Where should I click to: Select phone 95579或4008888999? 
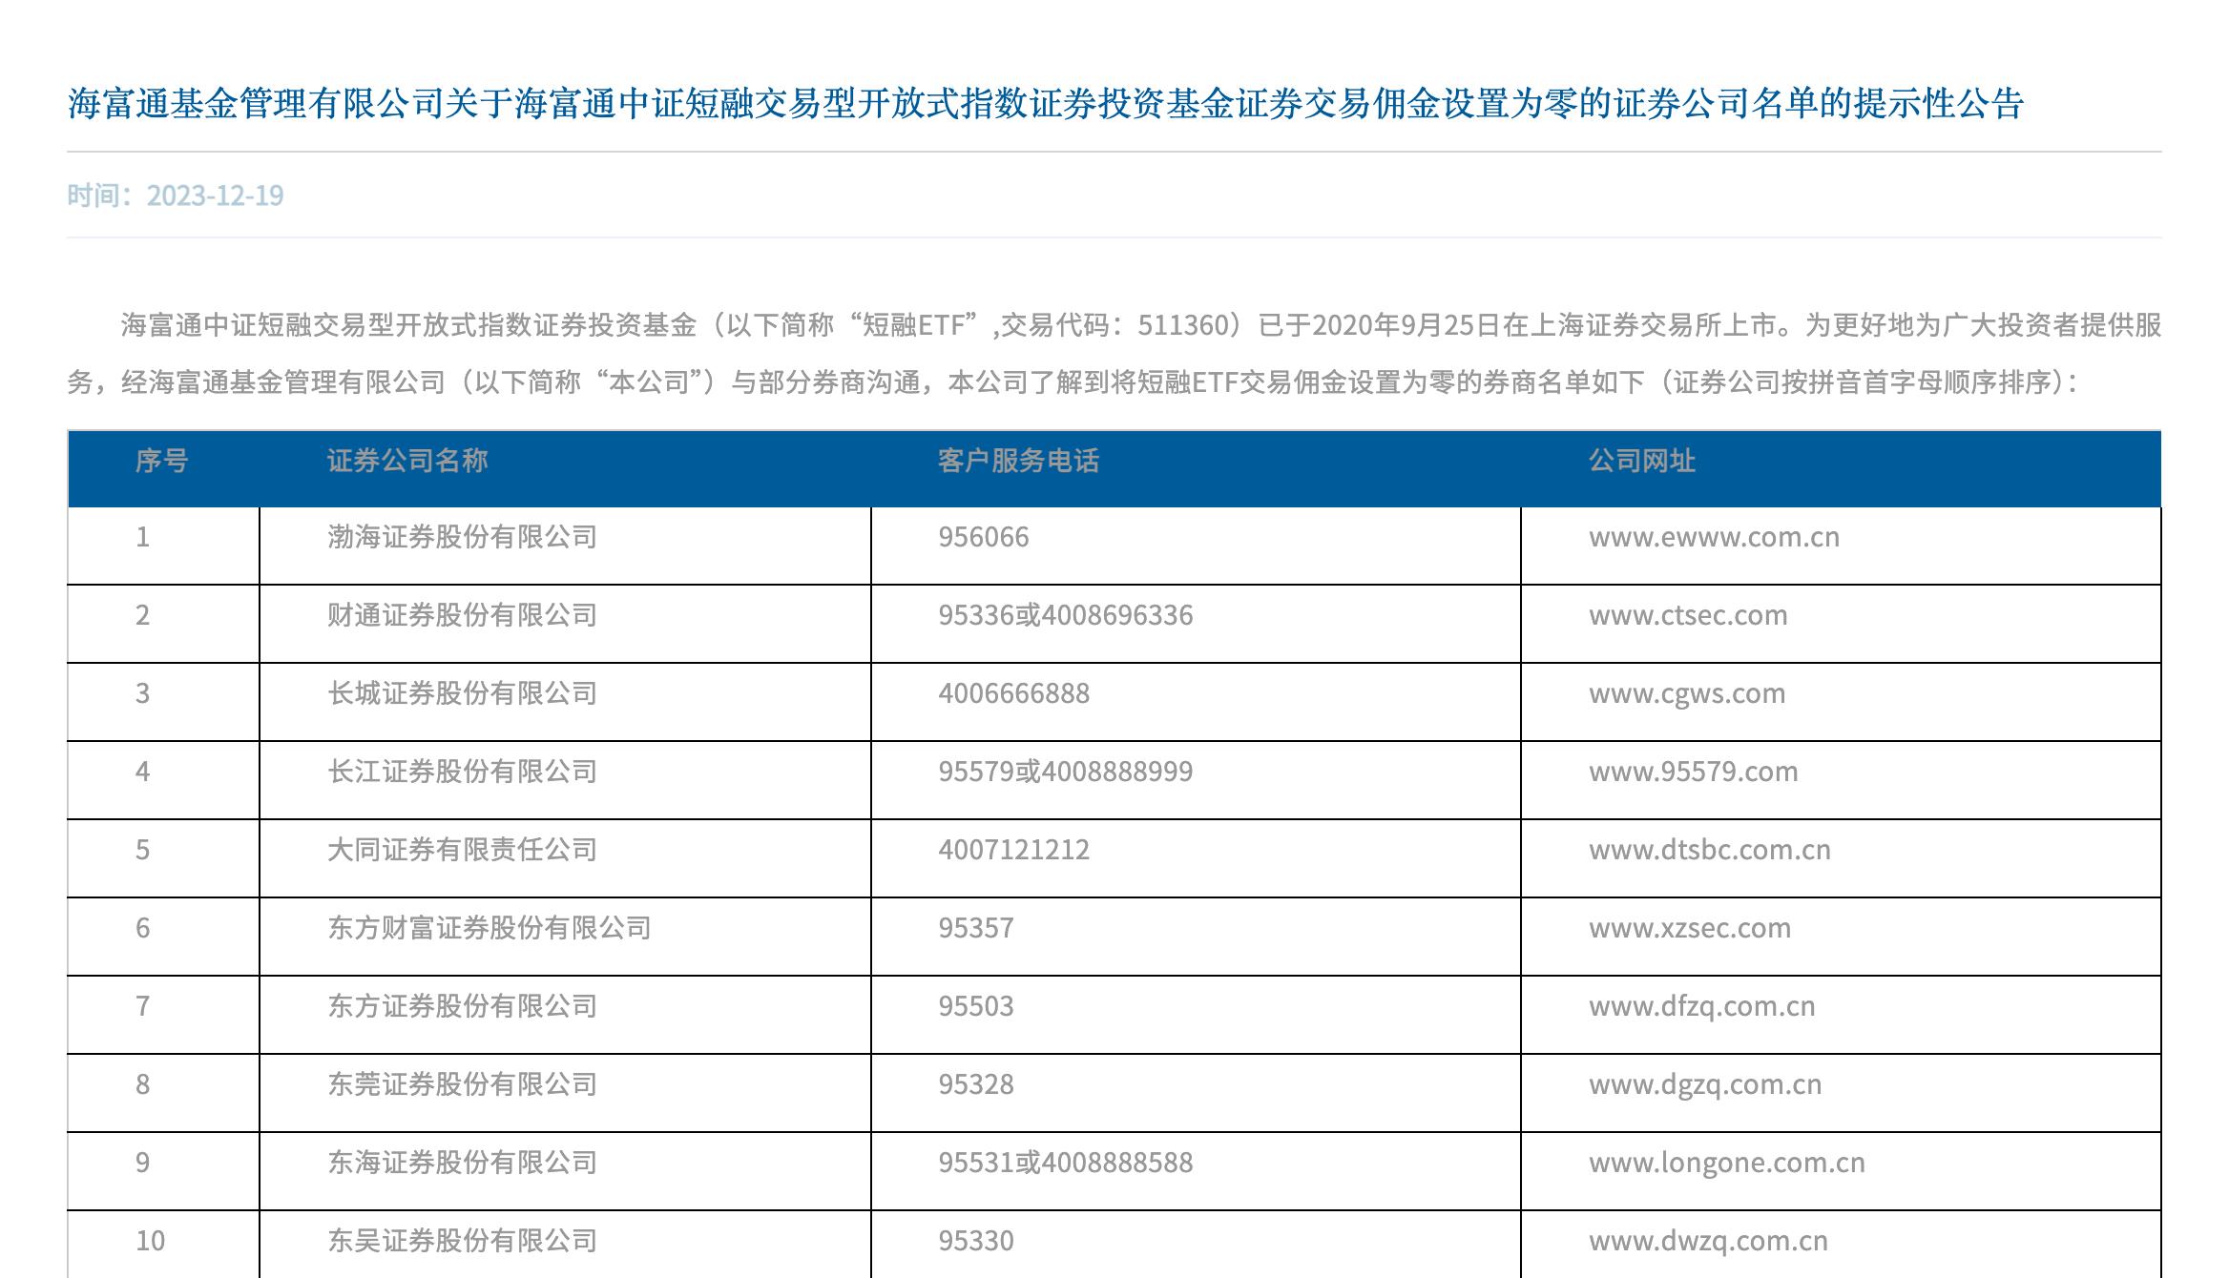pyautogui.click(x=1065, y=772)
